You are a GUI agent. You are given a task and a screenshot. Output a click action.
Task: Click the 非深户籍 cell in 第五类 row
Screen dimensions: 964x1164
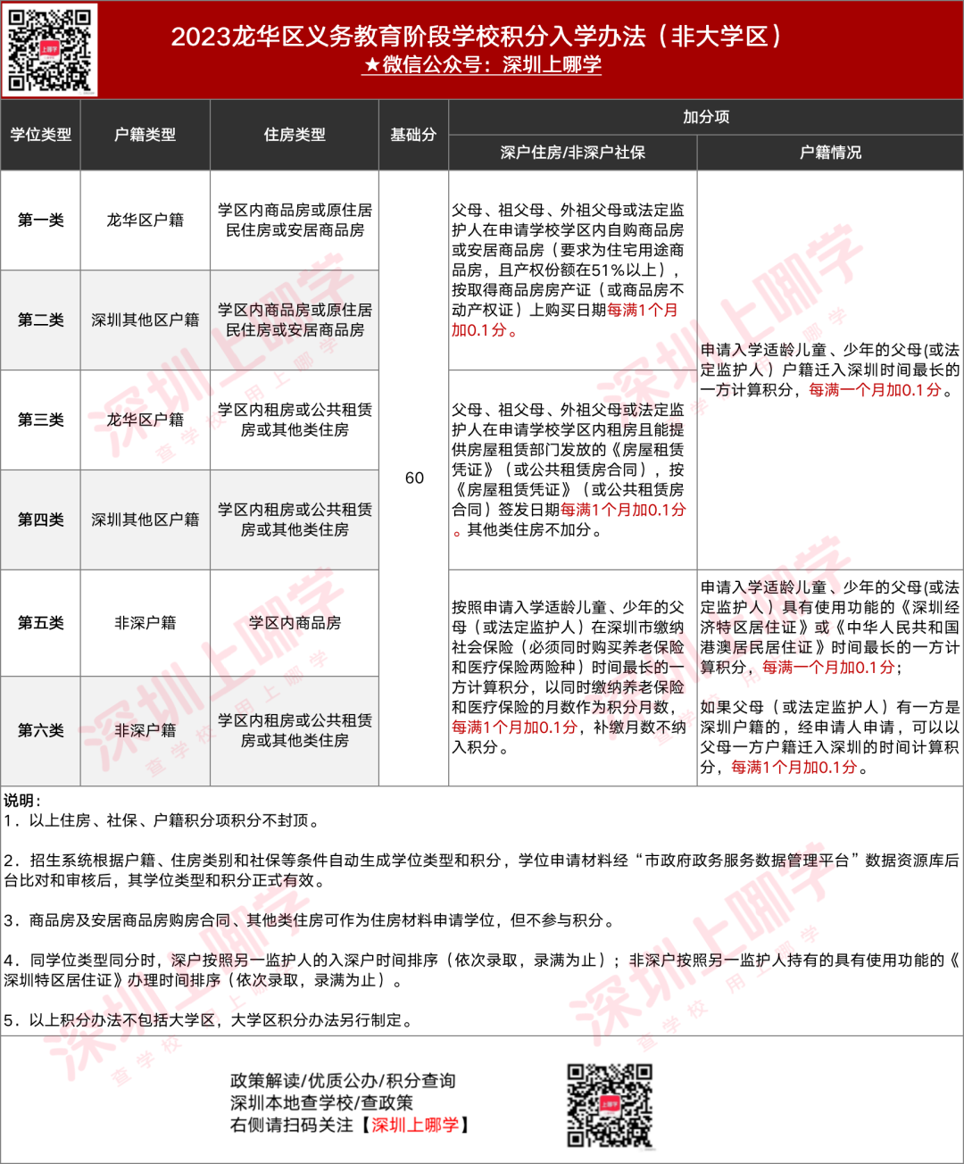(x=145, y=623)
